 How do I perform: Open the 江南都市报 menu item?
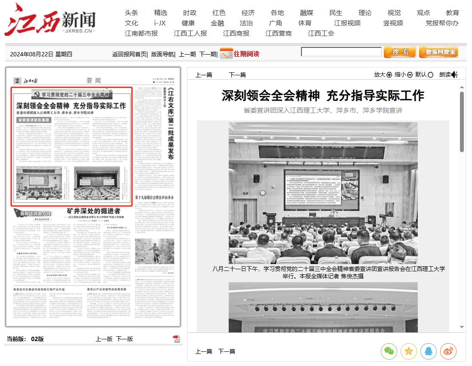(141, 33)
